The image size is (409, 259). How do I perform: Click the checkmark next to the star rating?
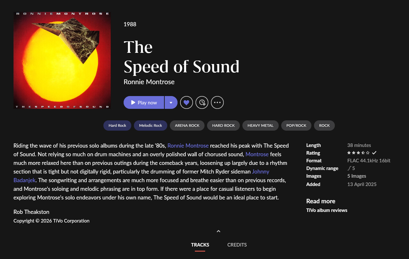click(x=374, y=153)
